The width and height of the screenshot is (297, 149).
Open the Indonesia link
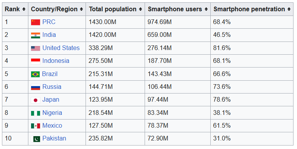(56, 61)
